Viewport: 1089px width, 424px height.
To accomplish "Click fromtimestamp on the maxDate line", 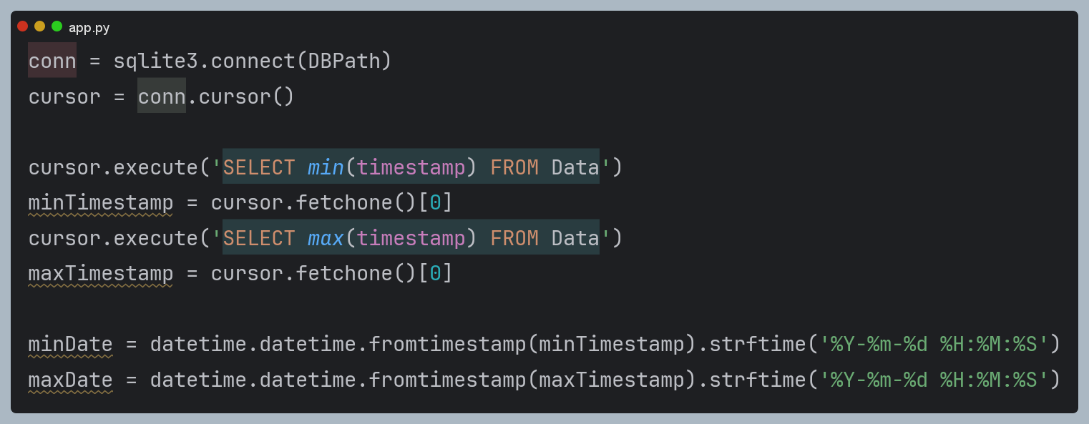I will 447,379.
